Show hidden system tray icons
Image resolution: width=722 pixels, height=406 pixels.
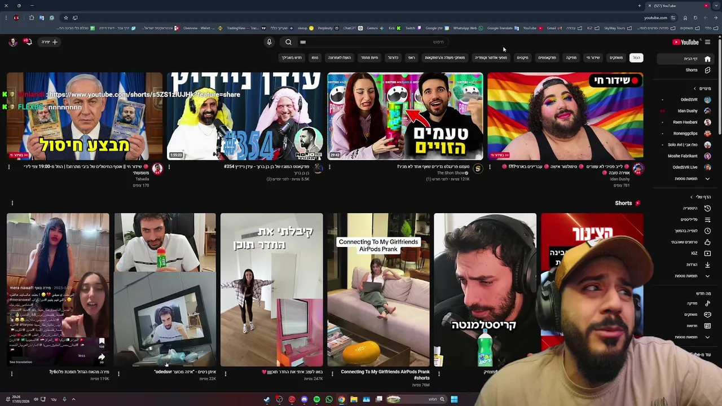coord(73,399)
